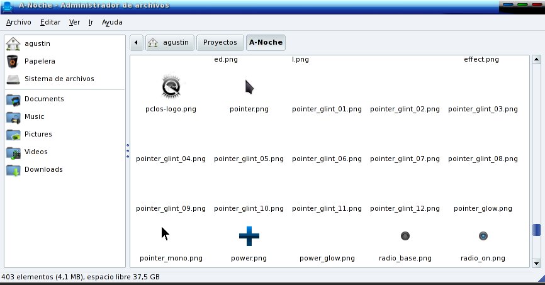This screenshot has height=285, width=545.
Task: Open the power.png blue plus icon
Action: pyautogui.click(x=249, y=237)
